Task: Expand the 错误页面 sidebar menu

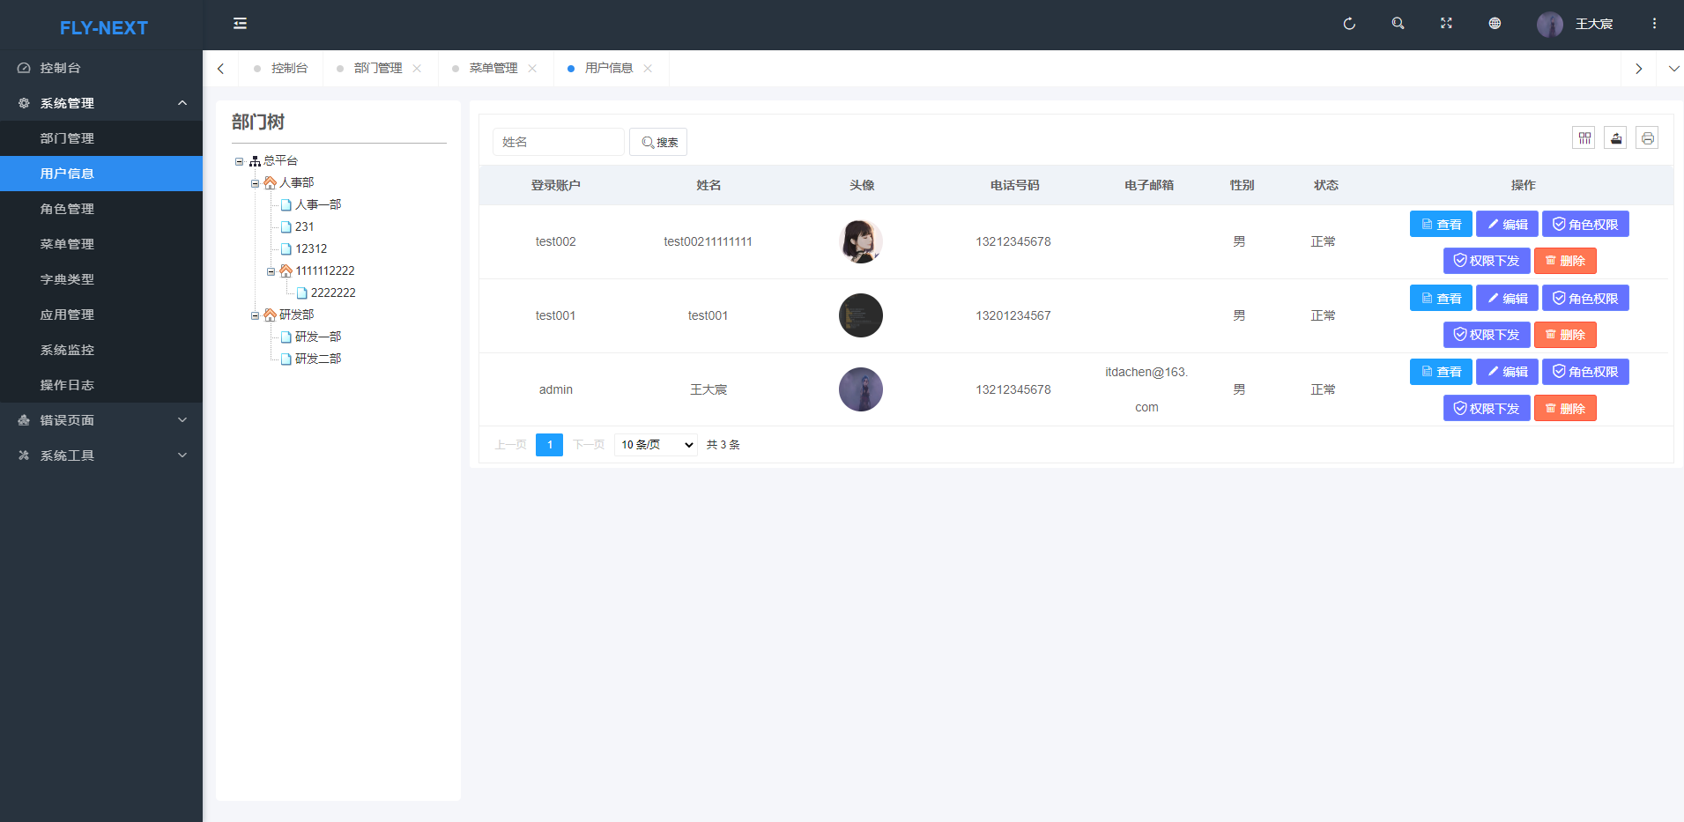Action: [101, 420]
